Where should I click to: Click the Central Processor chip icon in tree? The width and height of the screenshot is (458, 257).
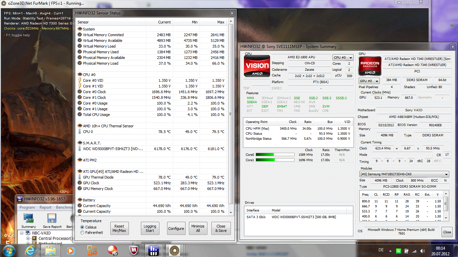pyautogui.click(x=35, y=239)
